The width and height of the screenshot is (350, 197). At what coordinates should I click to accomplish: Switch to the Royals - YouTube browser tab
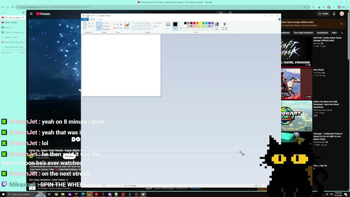coord(13,22)
